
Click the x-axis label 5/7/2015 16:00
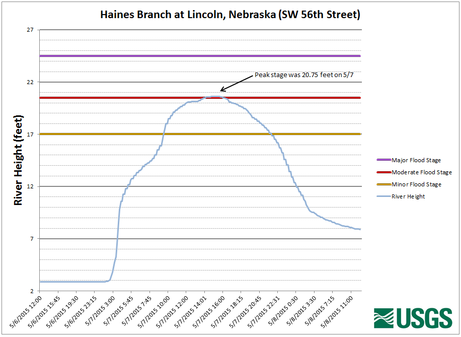(208, 312)
